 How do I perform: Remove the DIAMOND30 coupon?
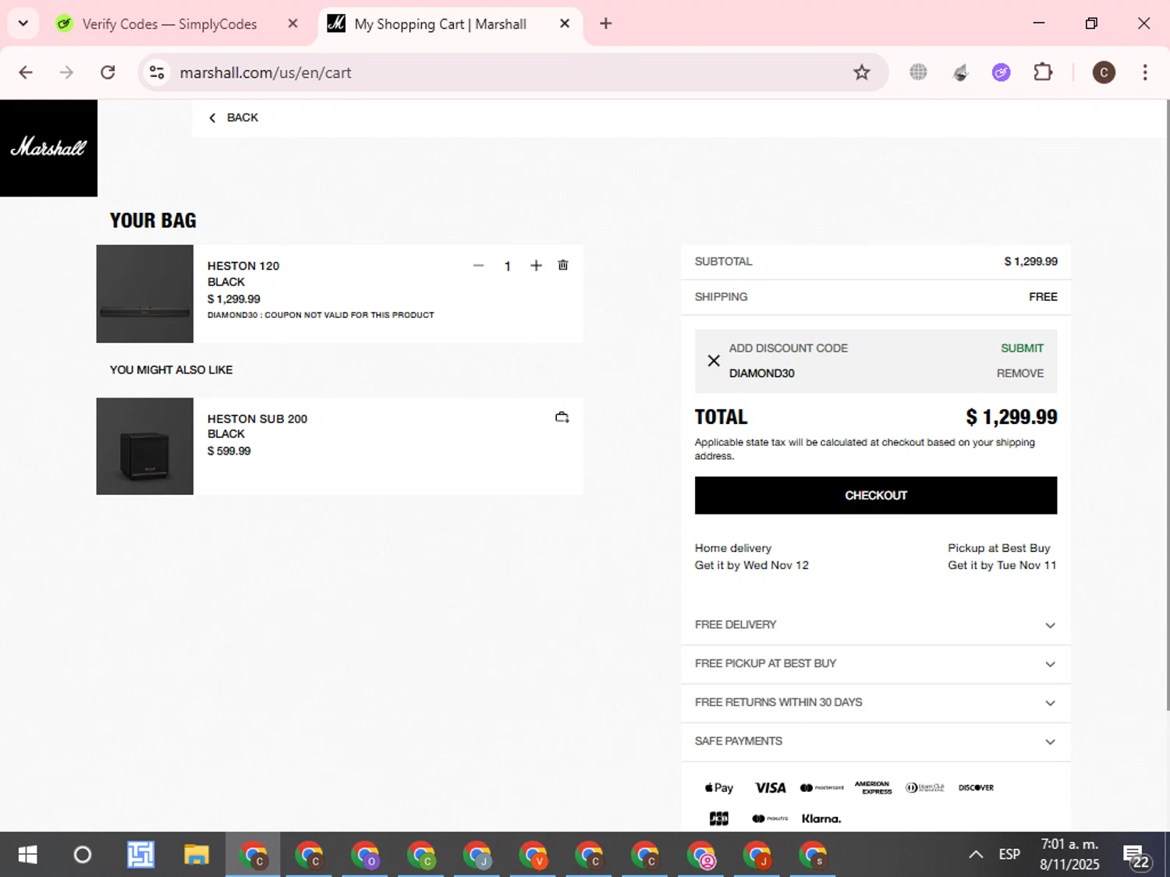1019,373
